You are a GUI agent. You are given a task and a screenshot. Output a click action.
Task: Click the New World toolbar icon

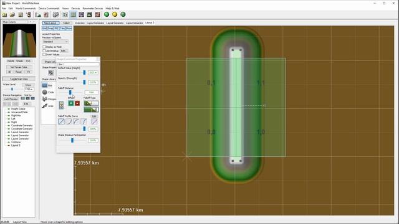(x=4, y=15)
